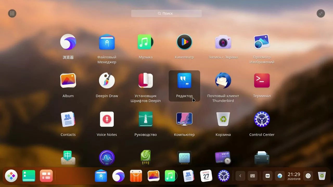Click the Поиск search field

click(166, 13)
